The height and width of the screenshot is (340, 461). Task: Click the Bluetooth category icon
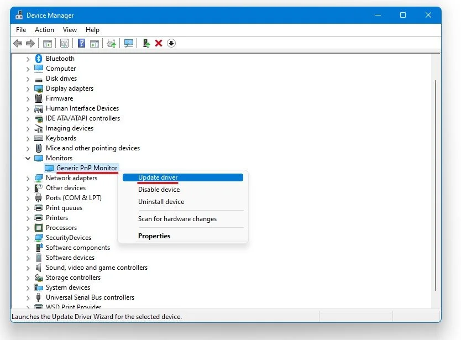point(39,59)
